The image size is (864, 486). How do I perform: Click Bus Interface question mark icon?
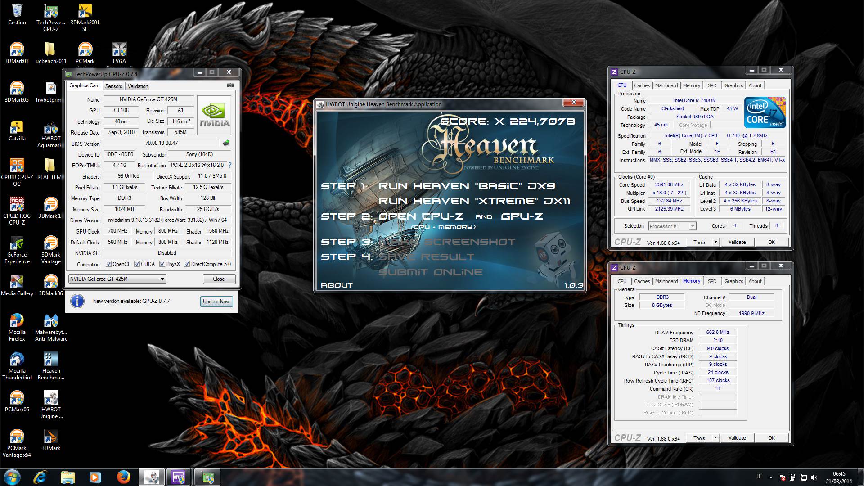point(230,165)
